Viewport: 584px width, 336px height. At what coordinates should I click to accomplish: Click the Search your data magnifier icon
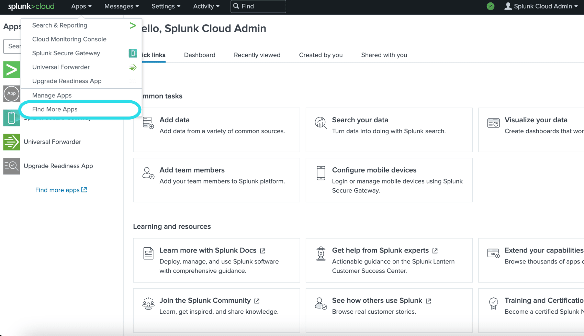(320, 123)
